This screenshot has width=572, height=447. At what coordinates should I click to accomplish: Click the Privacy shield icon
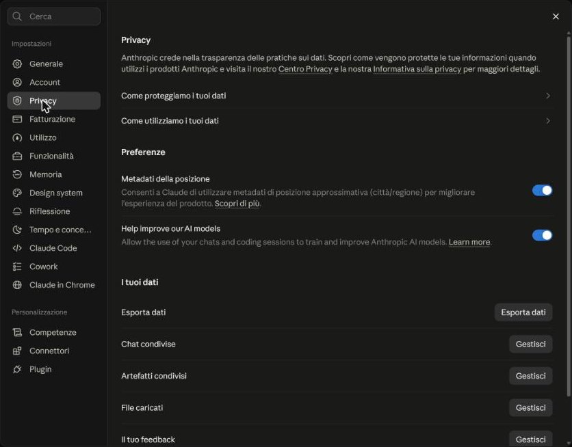coord(17,100)
